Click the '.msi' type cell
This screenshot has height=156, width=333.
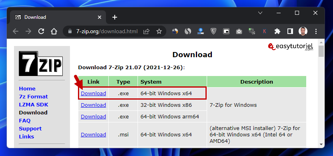(123, 134)
